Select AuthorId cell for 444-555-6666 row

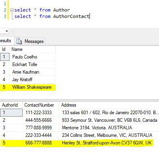coord(11,120)
